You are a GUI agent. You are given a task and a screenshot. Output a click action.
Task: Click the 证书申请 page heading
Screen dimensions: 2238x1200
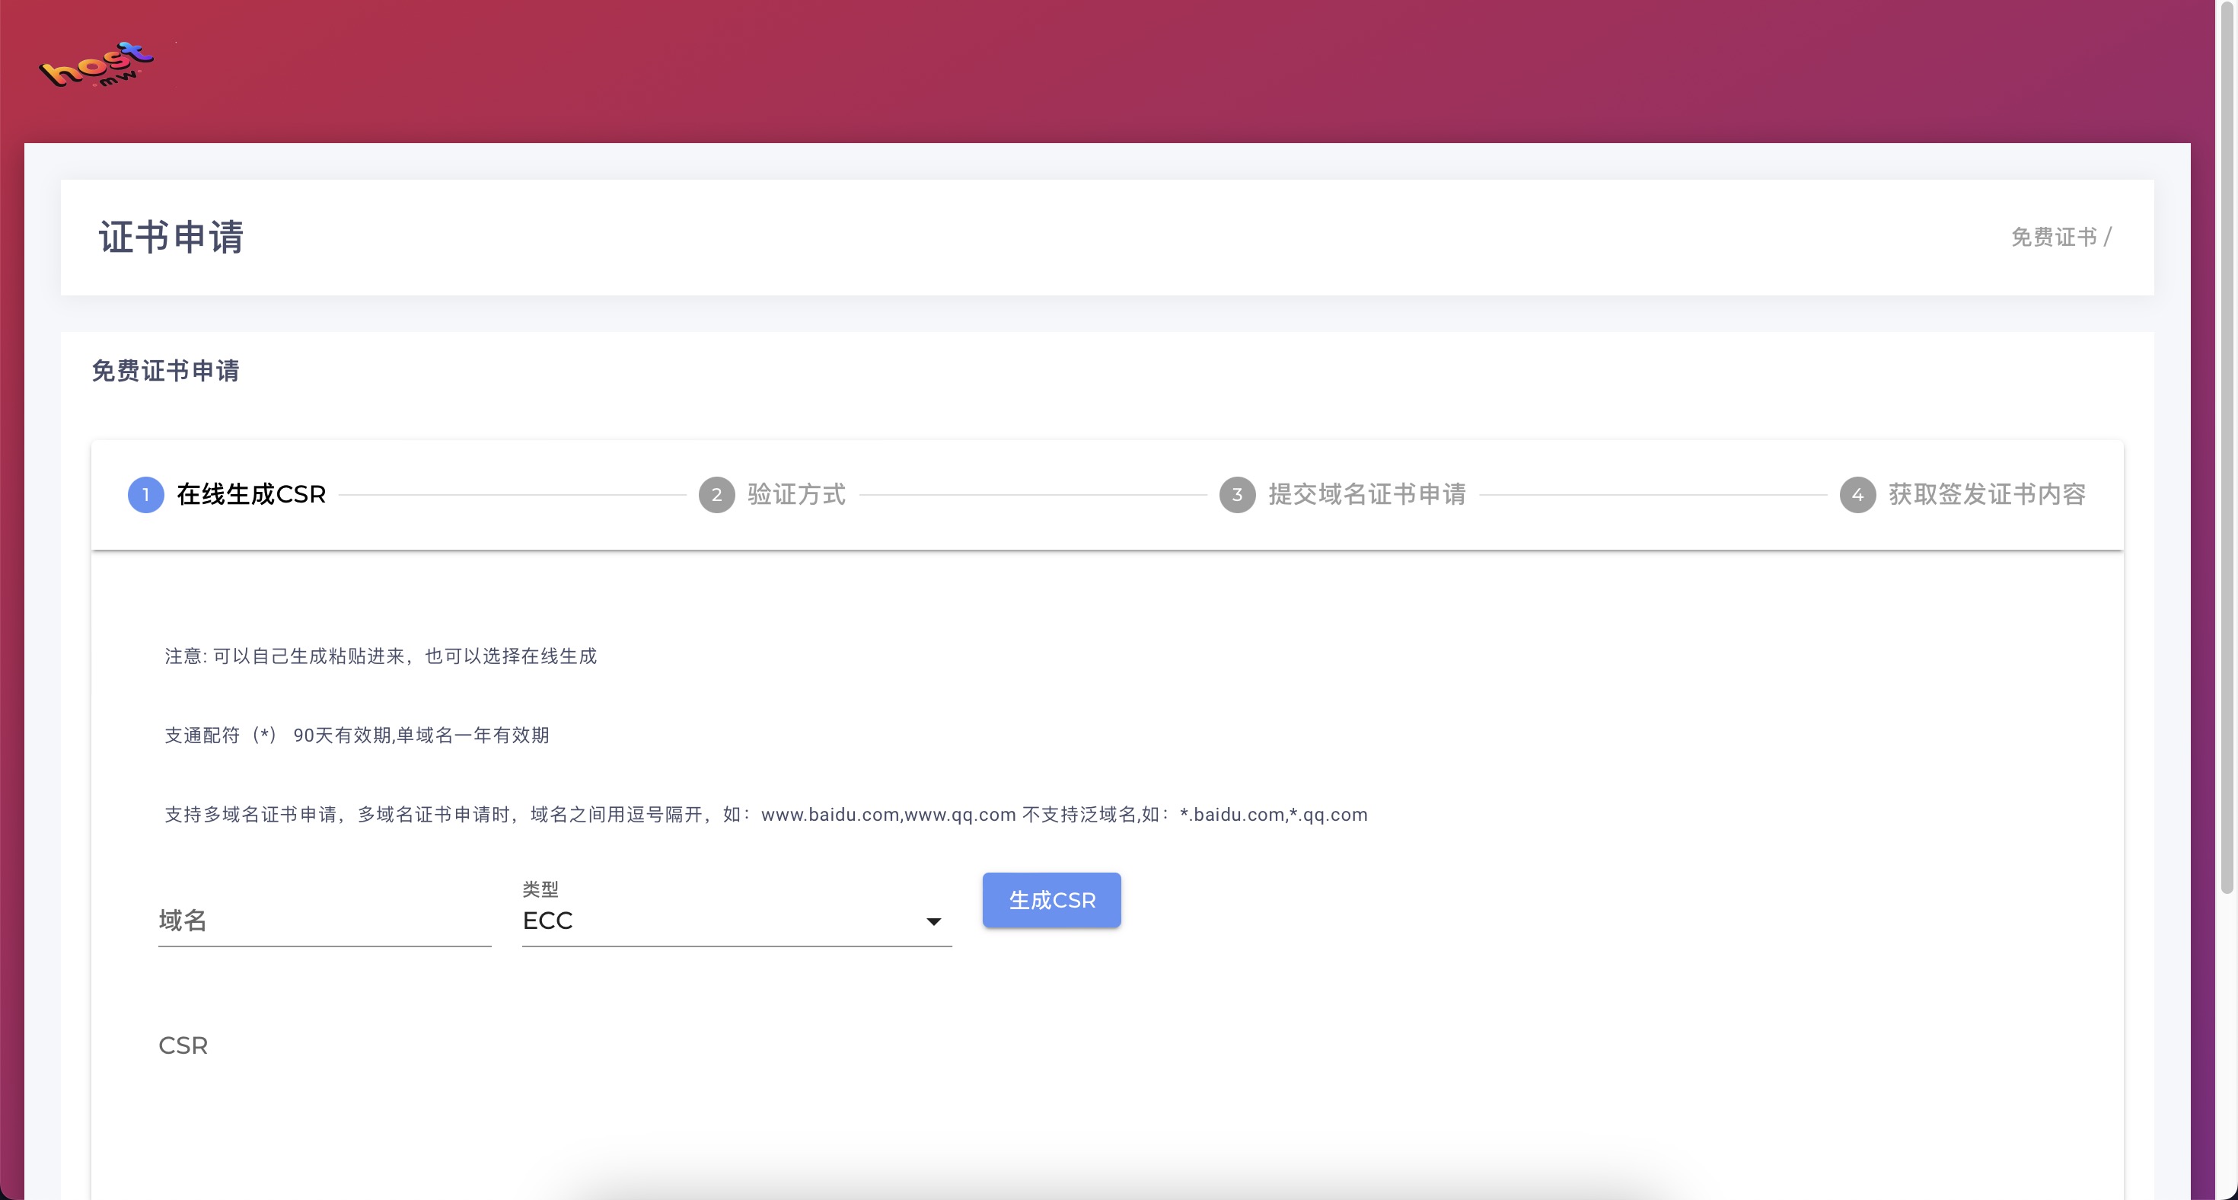pyautogui.click(x=171, y=238)
